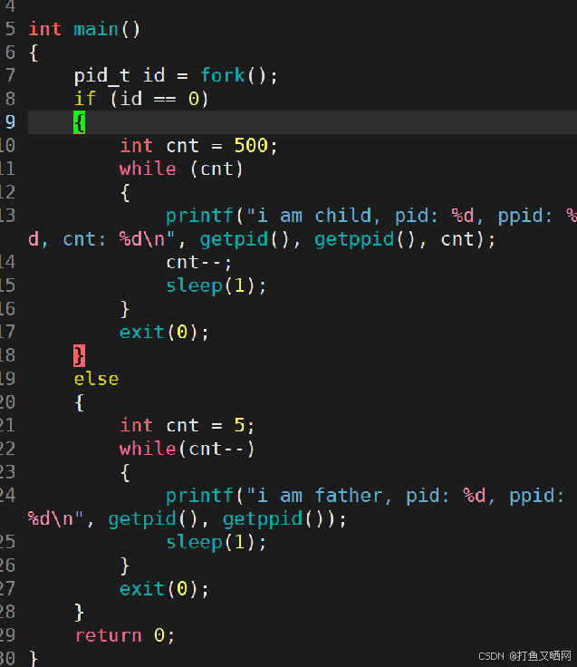Click 'getppid' in the child printf arguments

coord(354,239)
